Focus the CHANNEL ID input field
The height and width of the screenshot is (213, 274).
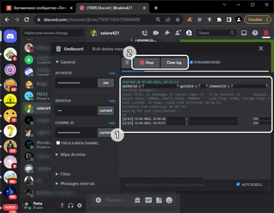(x=76, y=133)
